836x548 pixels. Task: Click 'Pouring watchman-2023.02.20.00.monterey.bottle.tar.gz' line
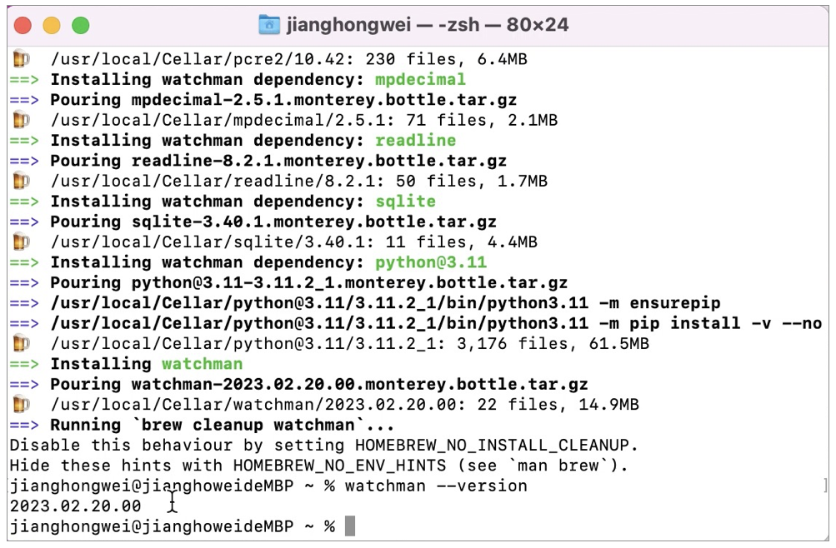[319, 384]
